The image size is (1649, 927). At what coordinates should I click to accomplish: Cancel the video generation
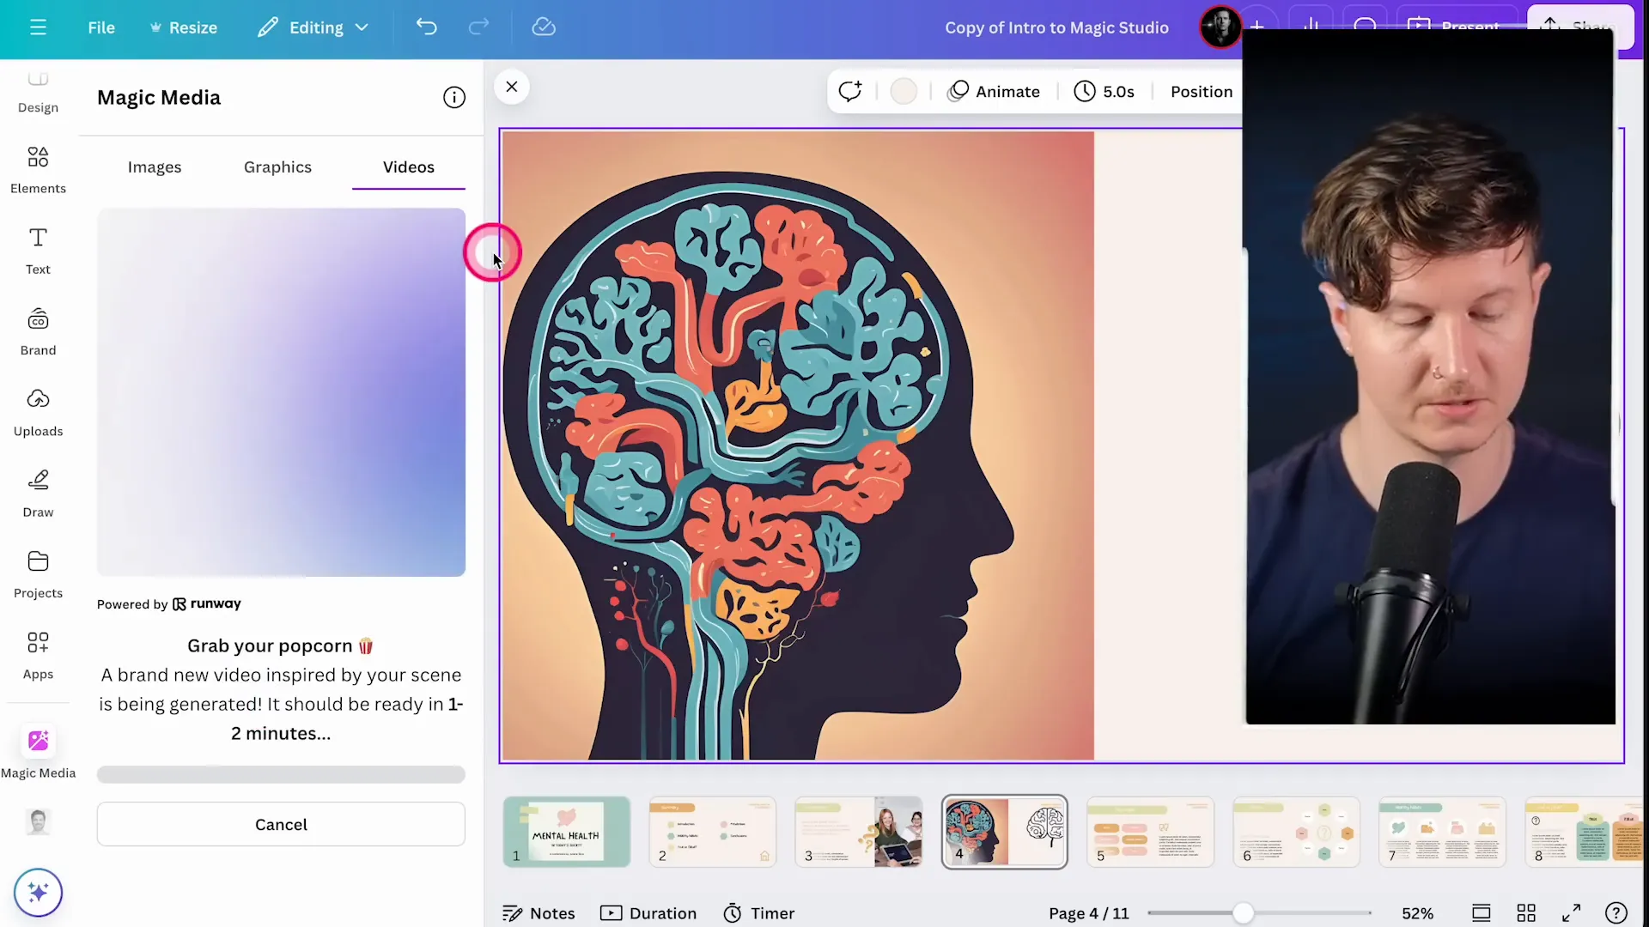(281, 824)
